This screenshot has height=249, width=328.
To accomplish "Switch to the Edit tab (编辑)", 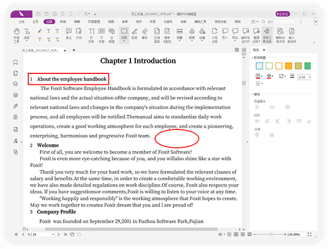I will point(77,22).
